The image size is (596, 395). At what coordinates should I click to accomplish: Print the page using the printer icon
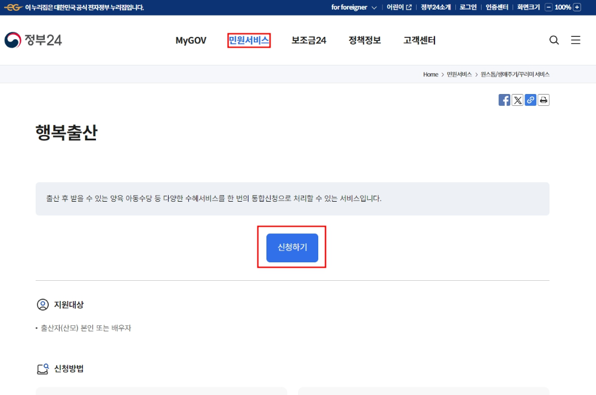point(543,100)
